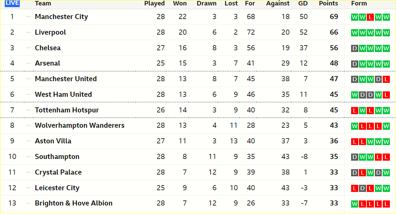Open Brighton & Hove Albion team page
Screen dimensions: 396x214
click(73, 203)
